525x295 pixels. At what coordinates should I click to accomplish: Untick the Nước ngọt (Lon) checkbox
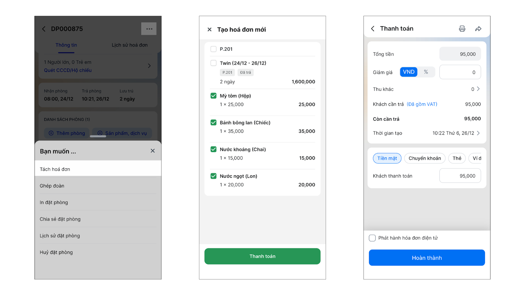click(x=214, y=176)
